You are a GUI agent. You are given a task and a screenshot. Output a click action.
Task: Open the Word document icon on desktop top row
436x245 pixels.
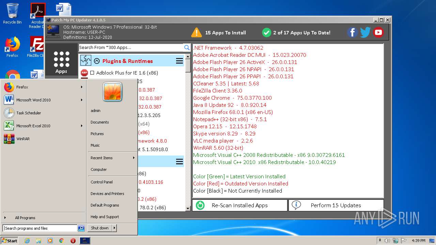pyautogui.click(x=64, y=10)
